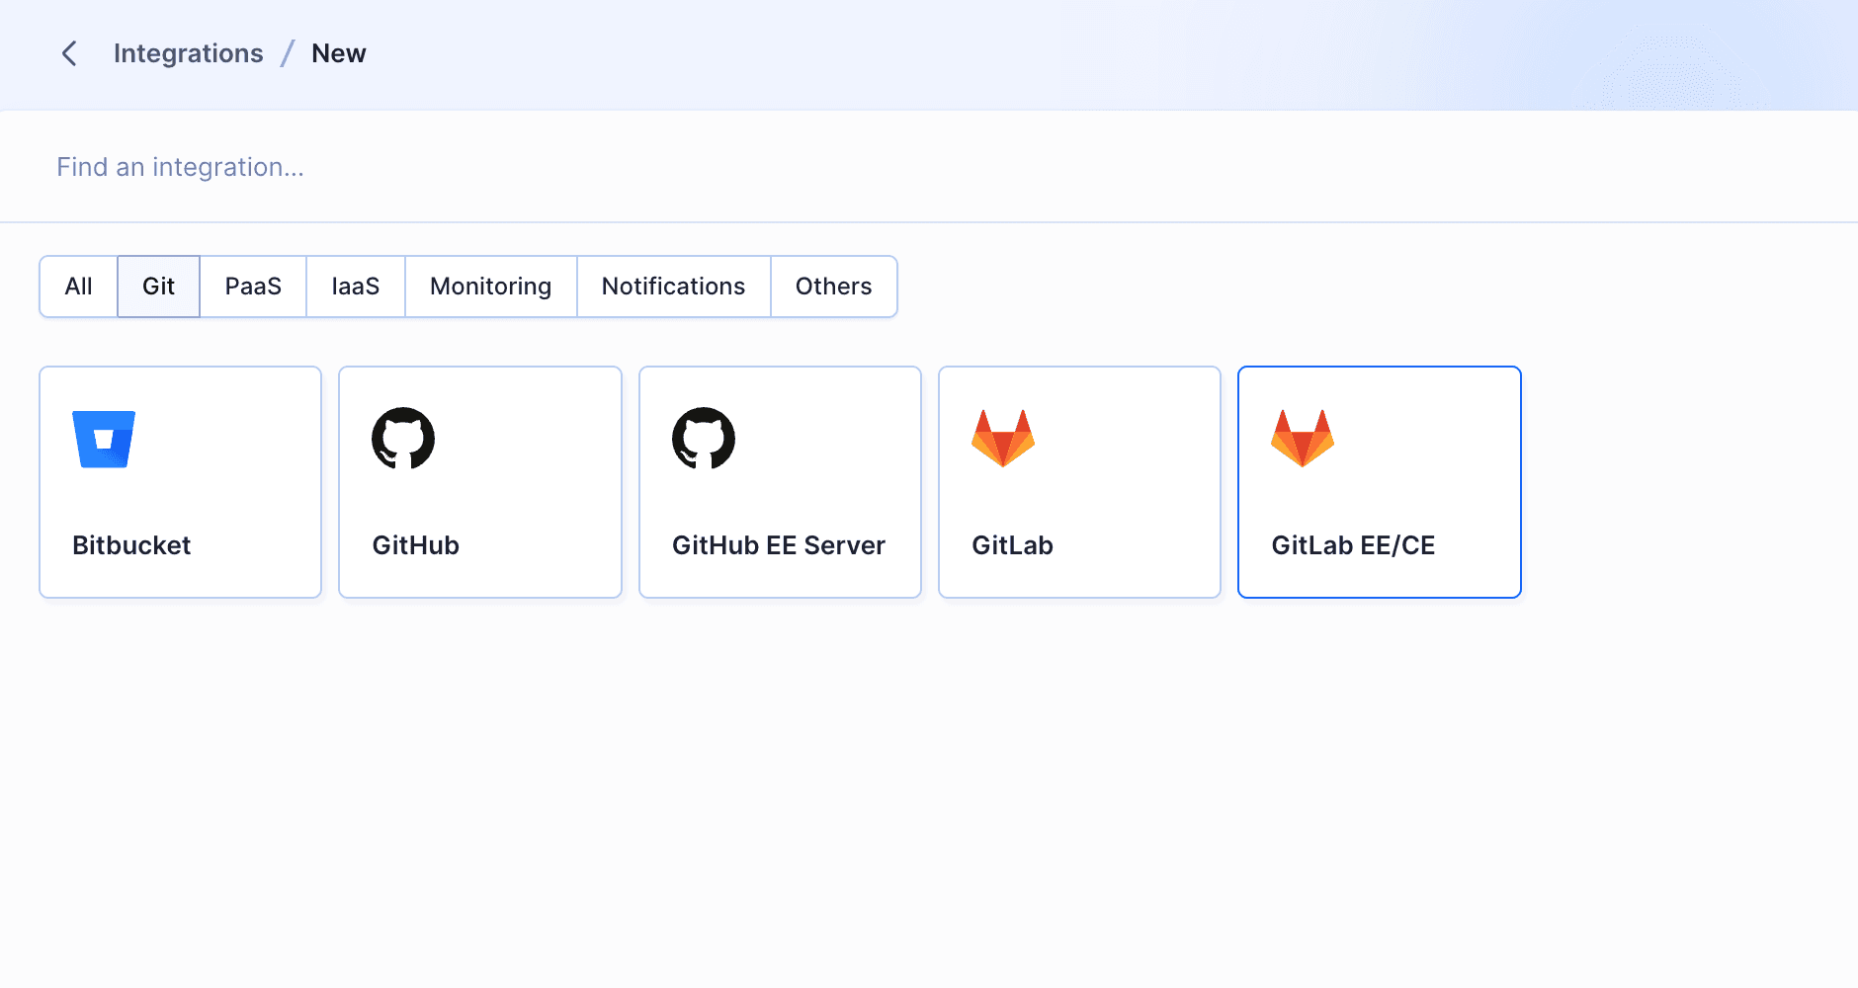
Task: Click the GitHub EE Server octocat logo
Action: (x=704, y=438)
